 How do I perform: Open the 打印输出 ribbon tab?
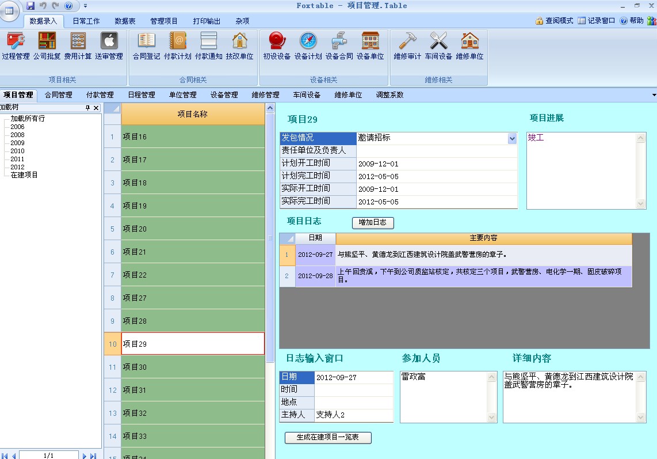tap(207, 21)
